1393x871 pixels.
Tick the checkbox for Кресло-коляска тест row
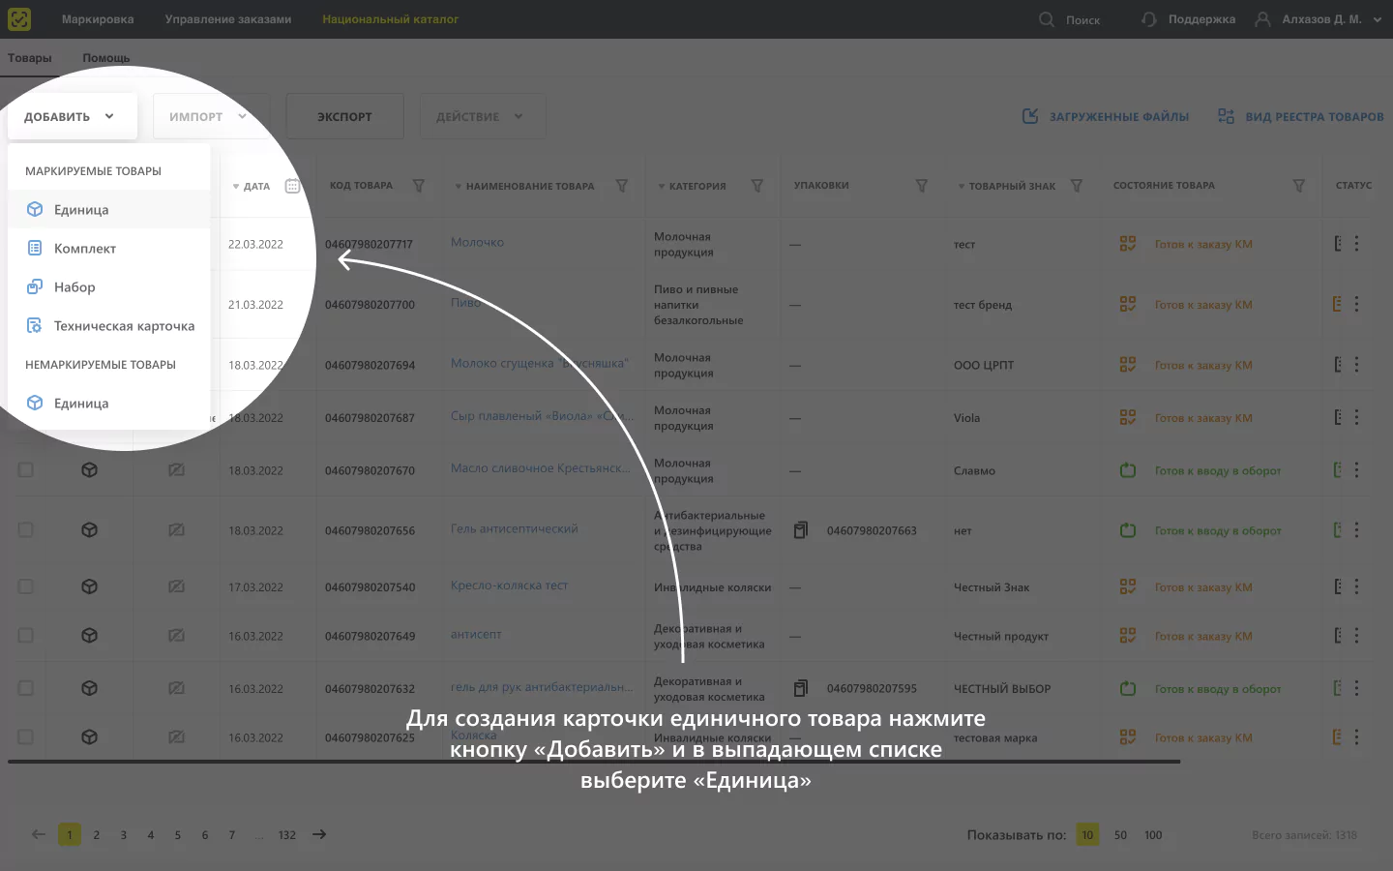25,586
